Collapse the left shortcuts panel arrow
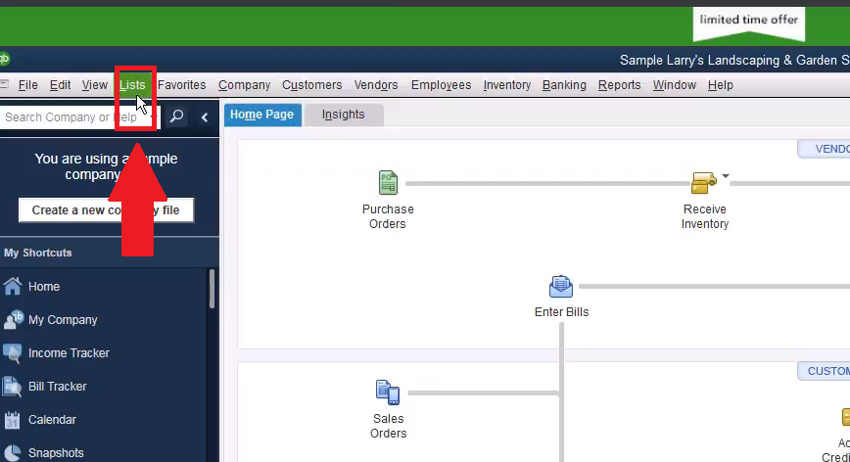Viewport: 850px width, 462px height. (x=205, y=117)
